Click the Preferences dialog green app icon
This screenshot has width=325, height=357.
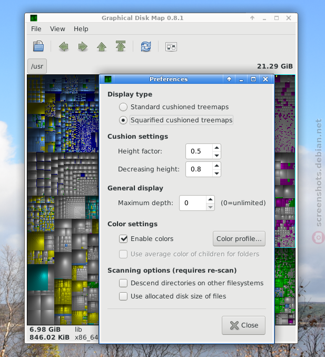[x=108, y=79]
